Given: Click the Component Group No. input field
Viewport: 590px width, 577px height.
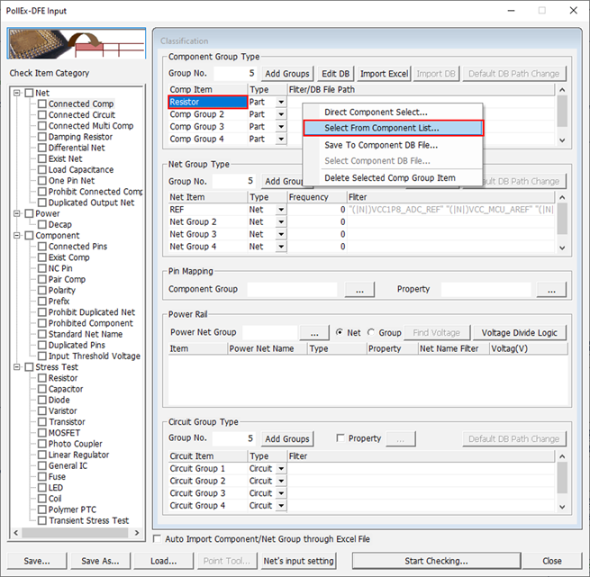Looking at the screenshot, I should (236, 74).
